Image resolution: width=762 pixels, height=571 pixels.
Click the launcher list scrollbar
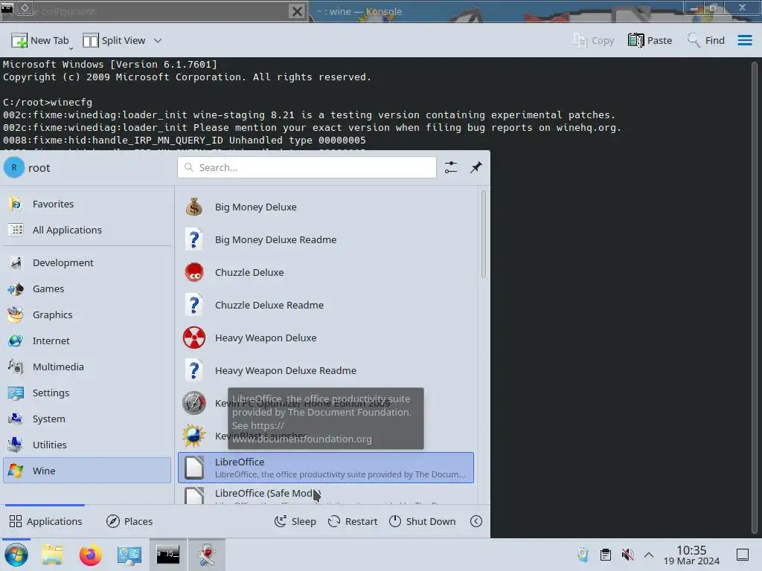tap(484, 234)
